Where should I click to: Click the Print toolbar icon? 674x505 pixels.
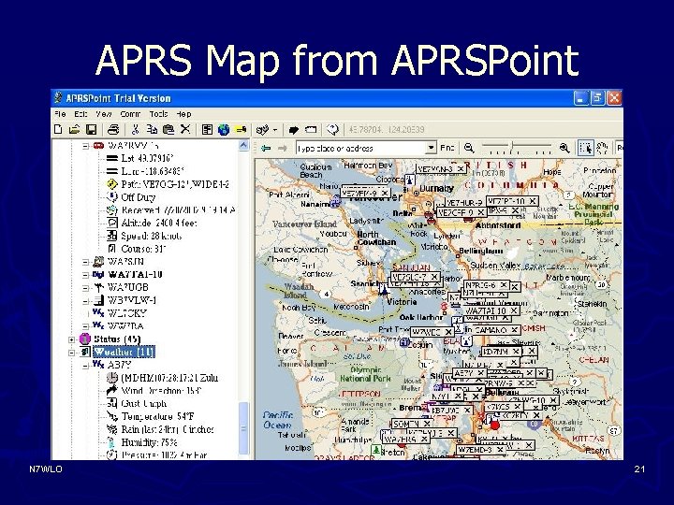pos(113,129)
